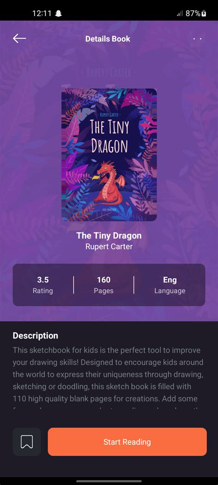Click the Start Reading button
This screenshot has height=485, width=218.
click(127, 442)
